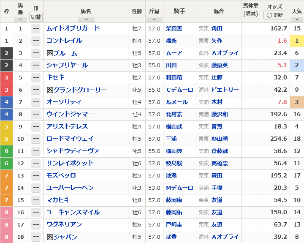Screen dimensions: 304x243
Task: Sort by horse name dropdown arrow
Action: [86, 19]
